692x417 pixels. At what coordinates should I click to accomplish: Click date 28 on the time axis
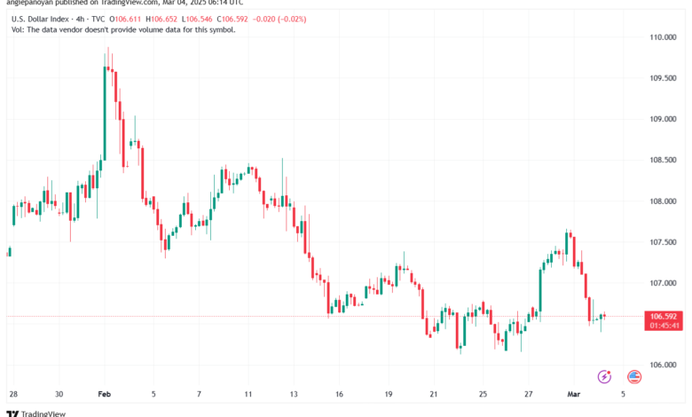(x=13, y=394)
